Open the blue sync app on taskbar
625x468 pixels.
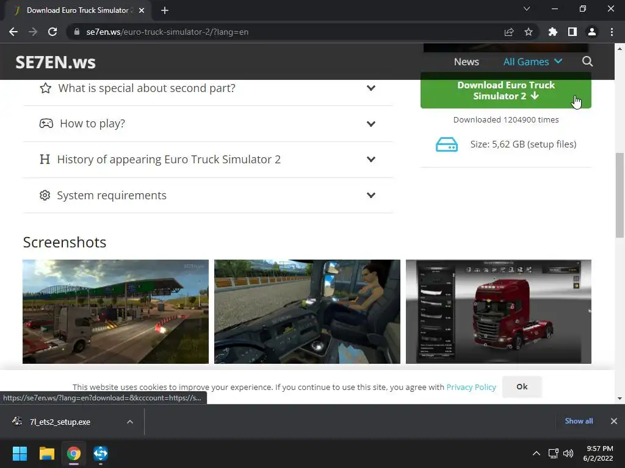pos(101,453)
